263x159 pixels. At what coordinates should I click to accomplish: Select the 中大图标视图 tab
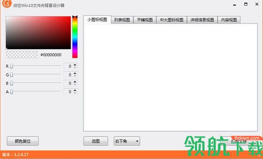[x=171, y=20]
